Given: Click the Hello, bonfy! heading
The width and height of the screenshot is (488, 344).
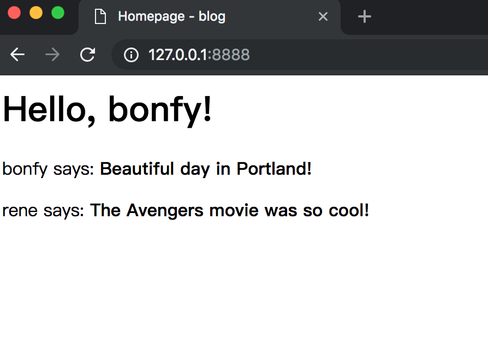Looking at the screenshot, I should coord(108,109).
